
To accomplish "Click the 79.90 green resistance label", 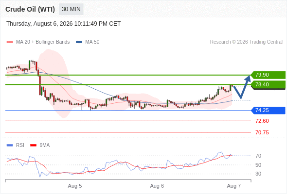I will [268, 75].
